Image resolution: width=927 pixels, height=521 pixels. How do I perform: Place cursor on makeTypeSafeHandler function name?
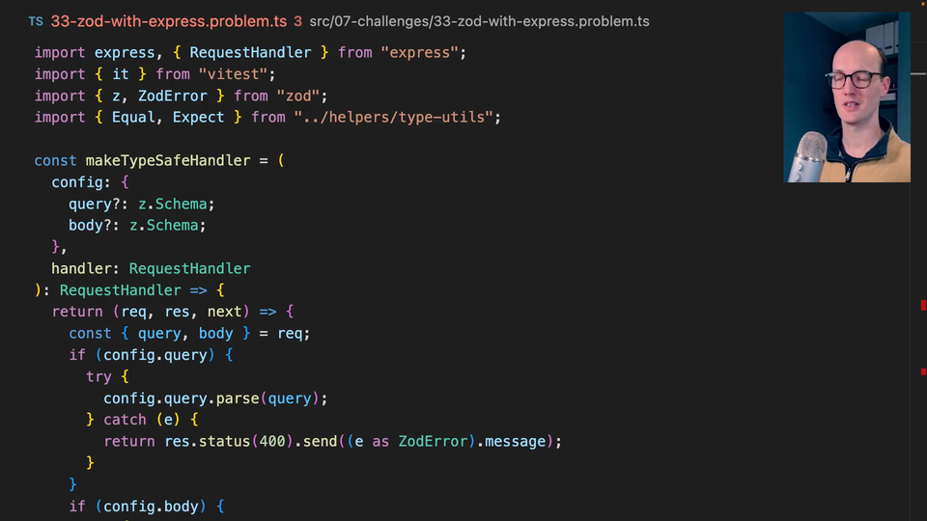170,160
